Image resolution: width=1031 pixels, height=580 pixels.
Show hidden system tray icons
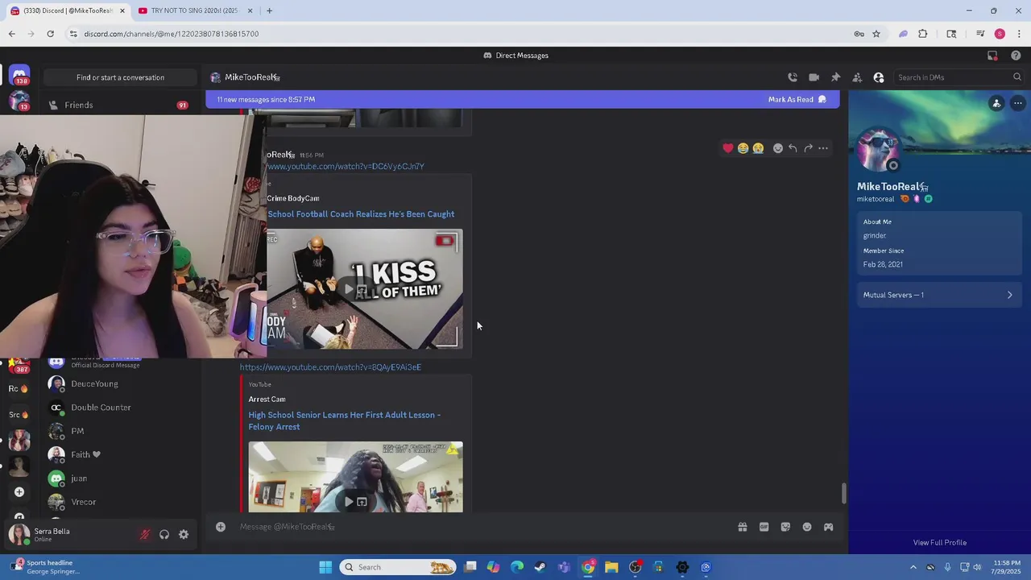[913, 567]
